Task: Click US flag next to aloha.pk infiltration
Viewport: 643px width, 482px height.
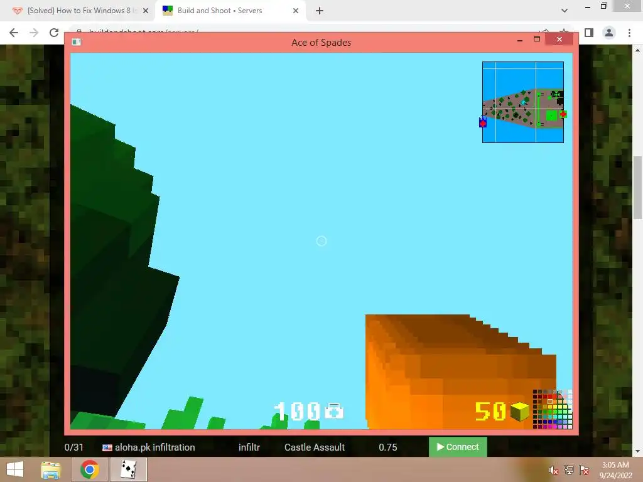Action: (107, 447)
